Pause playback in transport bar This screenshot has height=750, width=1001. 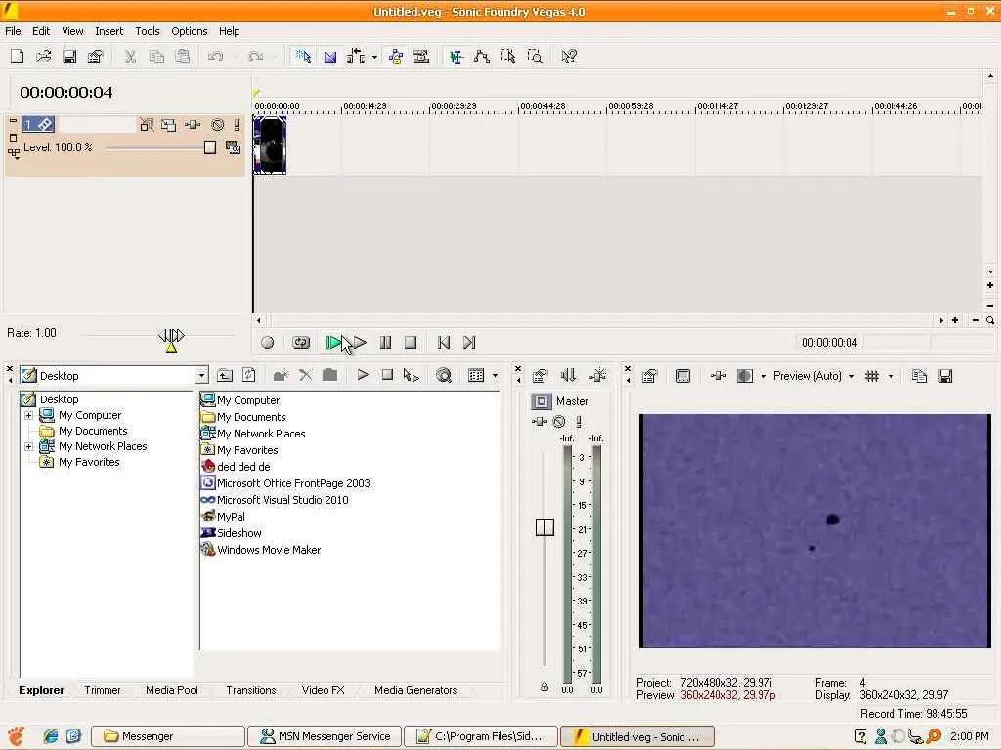pos(385,343)
